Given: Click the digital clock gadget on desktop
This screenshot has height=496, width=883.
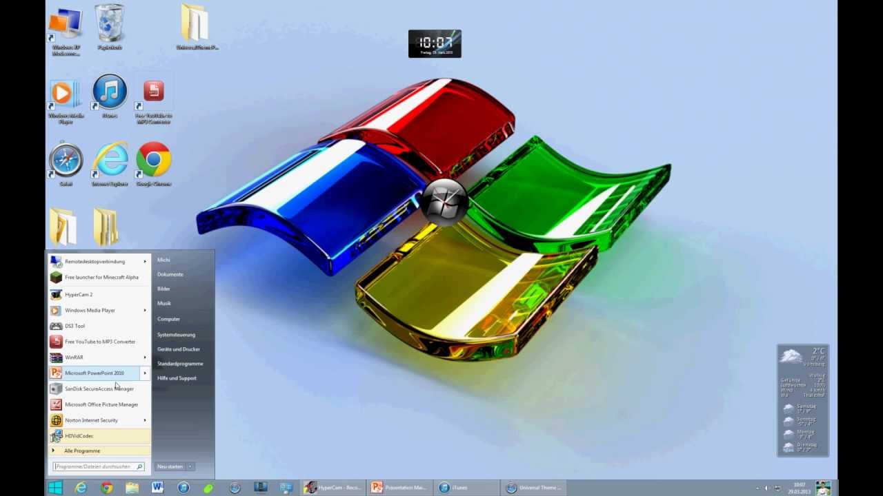Looking at the screenshot, I should coord(435,43).
